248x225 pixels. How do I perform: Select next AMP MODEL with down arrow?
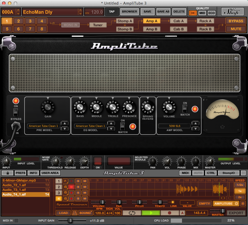195,129
